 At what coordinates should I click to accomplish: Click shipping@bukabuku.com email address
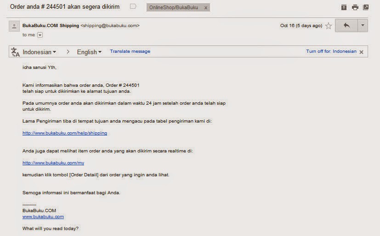[110, 25]
